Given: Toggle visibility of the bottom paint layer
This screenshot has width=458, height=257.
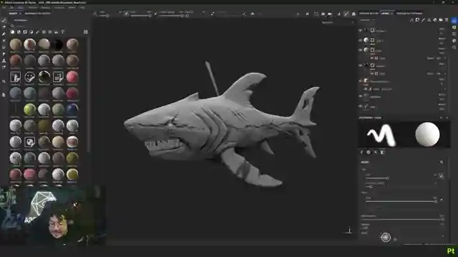Looking at the screenshot, I should click(360, 106).
